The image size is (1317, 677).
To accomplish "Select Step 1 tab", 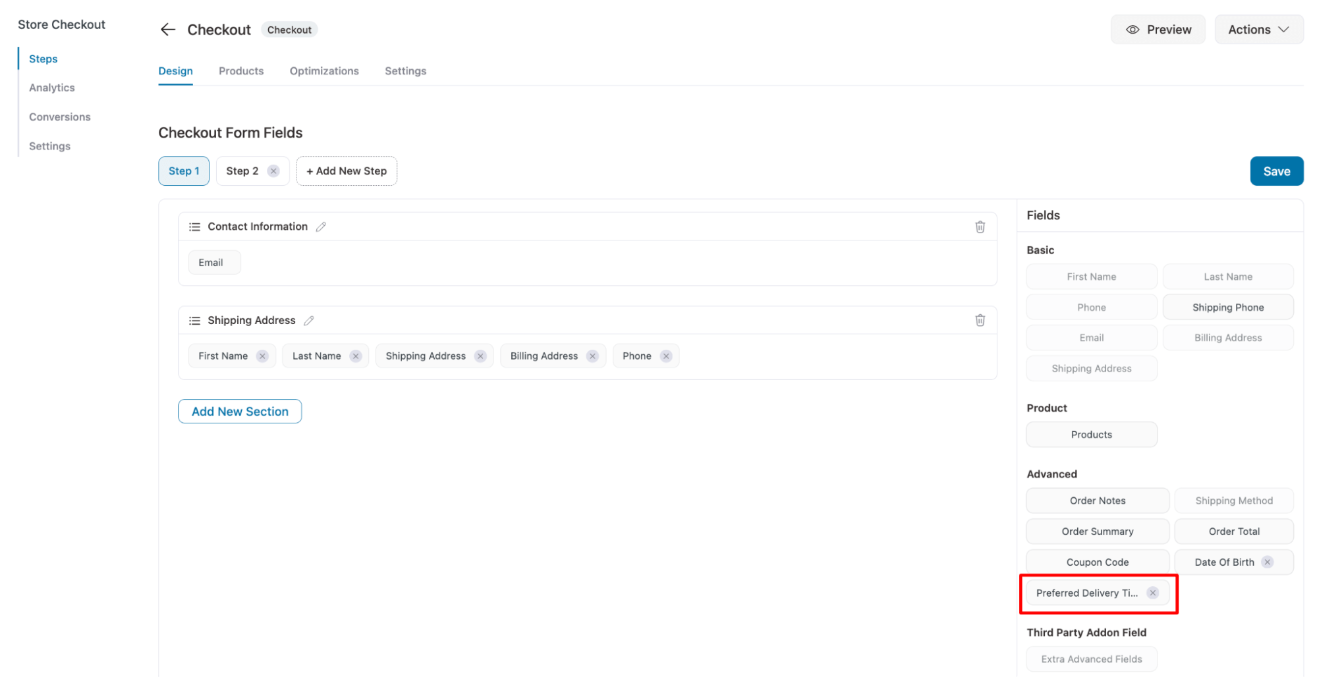I will [x=184, y=171].
